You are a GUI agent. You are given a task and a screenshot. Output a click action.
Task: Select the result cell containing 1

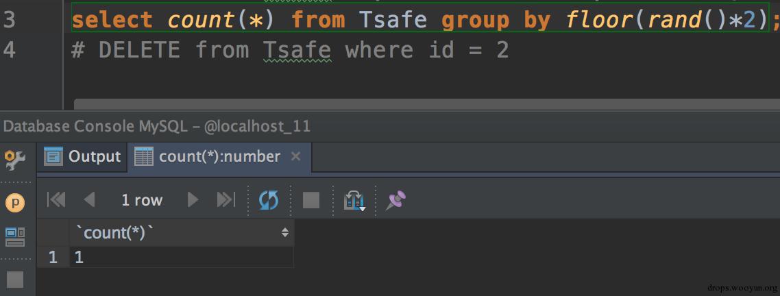tap(182, 257)
